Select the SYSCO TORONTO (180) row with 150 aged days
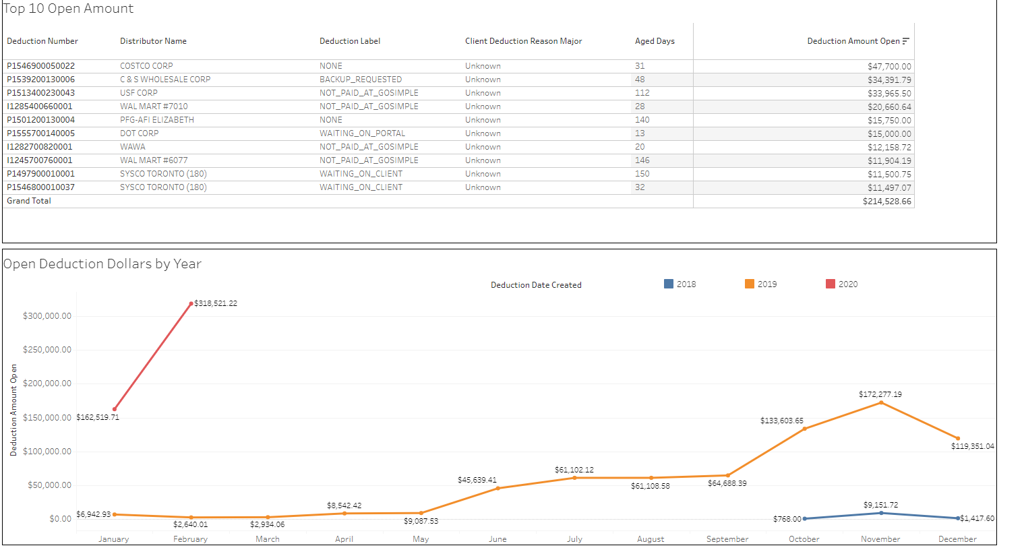 [163, 174]
